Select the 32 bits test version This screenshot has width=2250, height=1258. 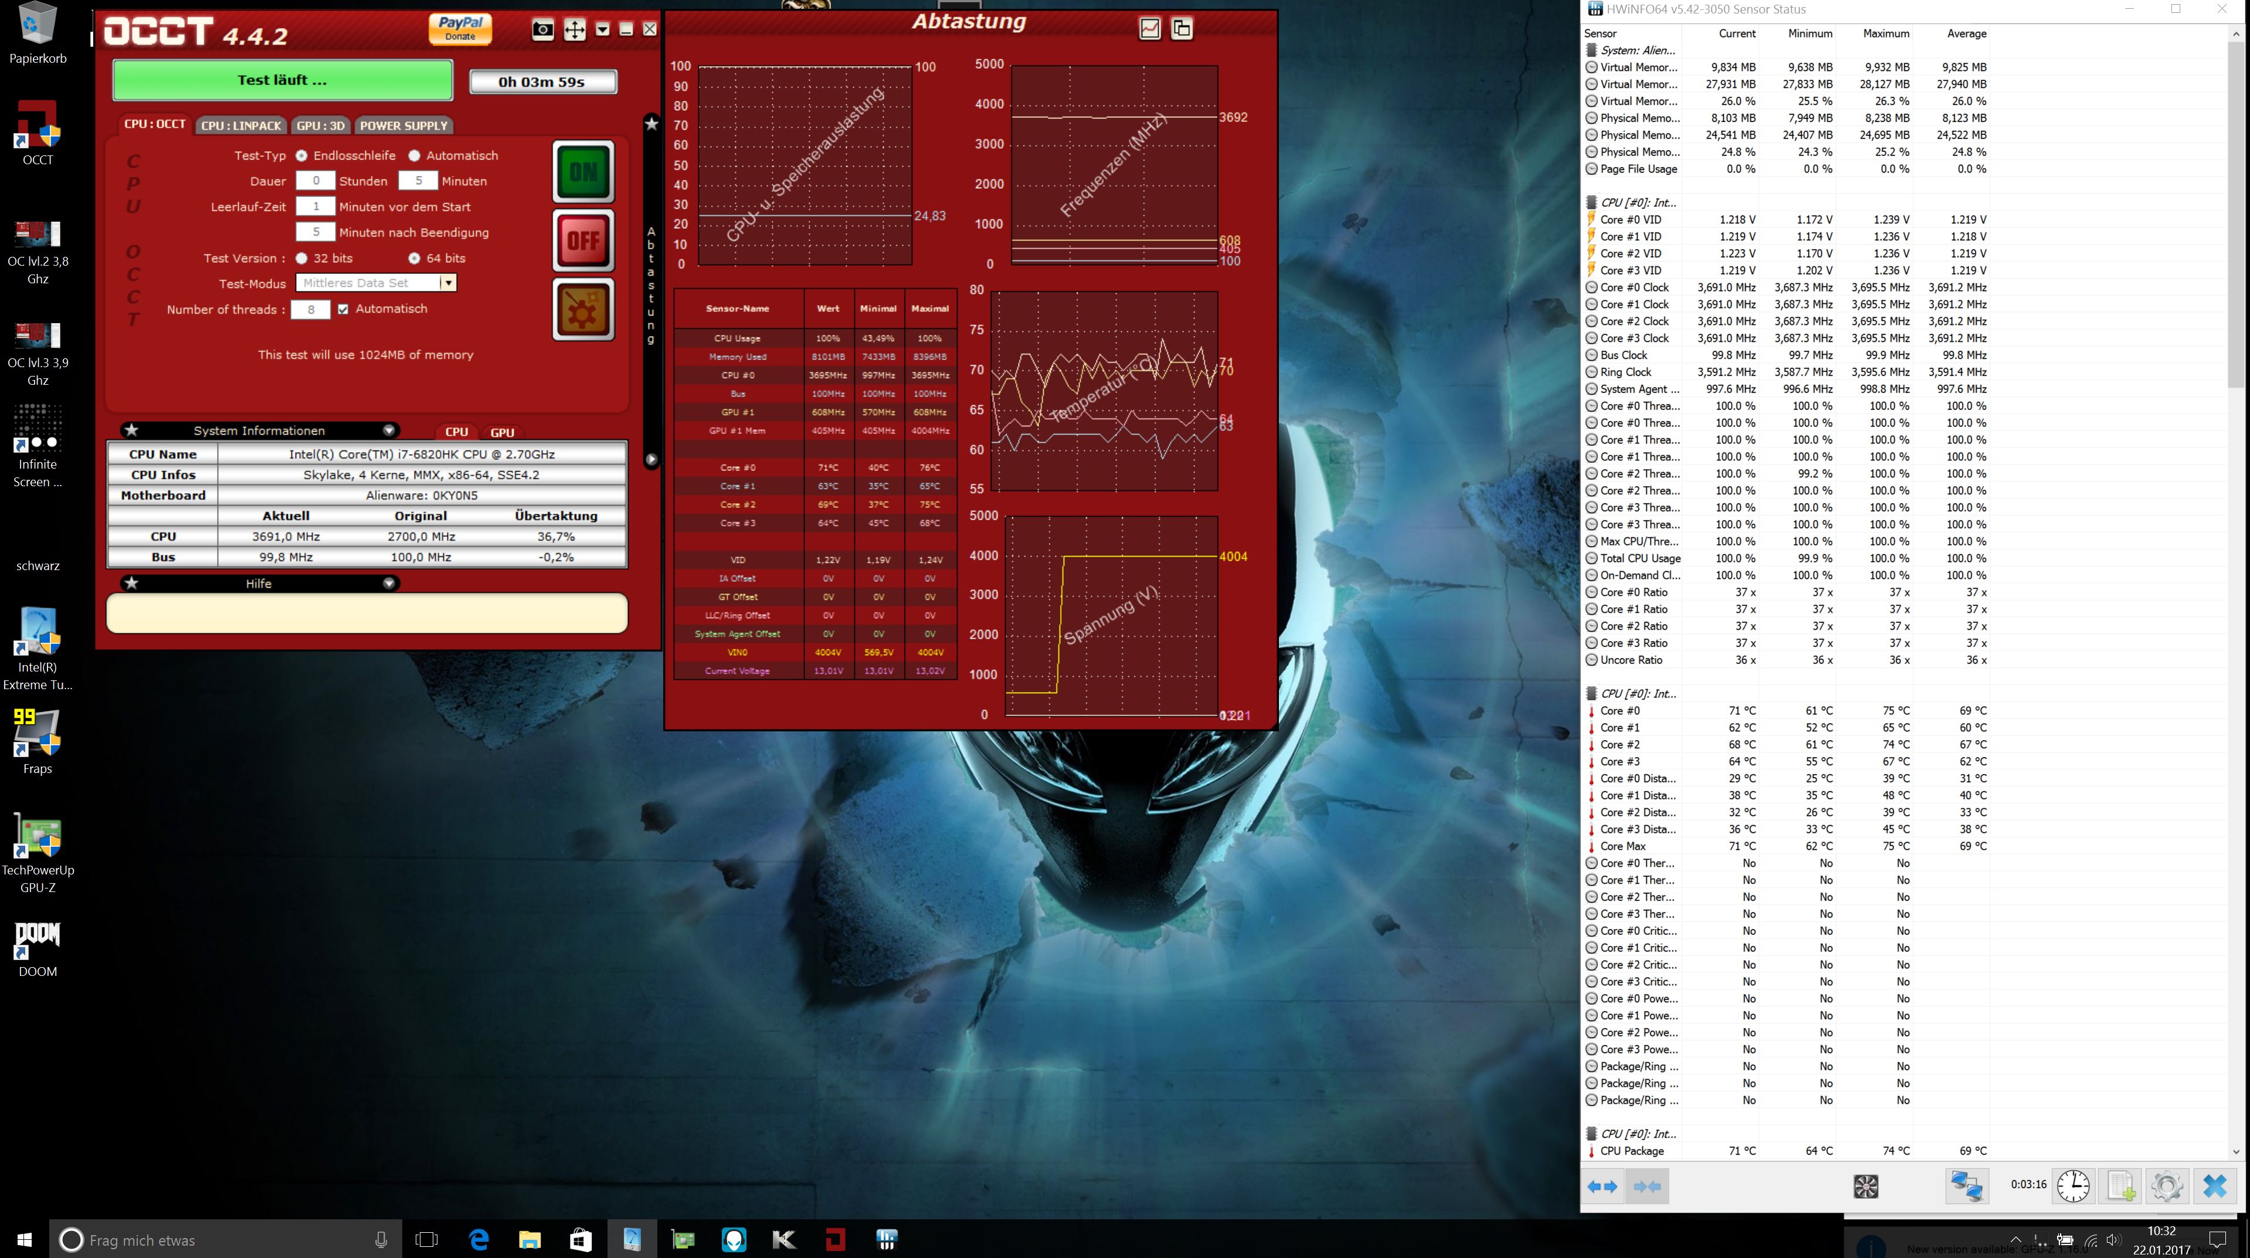(301, 259)
